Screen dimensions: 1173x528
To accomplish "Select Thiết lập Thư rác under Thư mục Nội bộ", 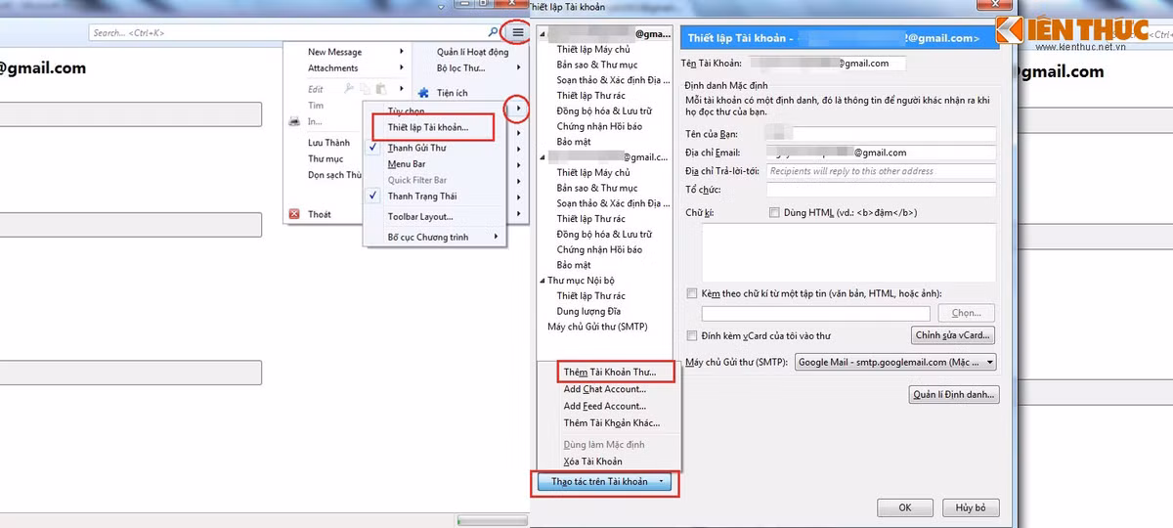I will click(591, 296).
